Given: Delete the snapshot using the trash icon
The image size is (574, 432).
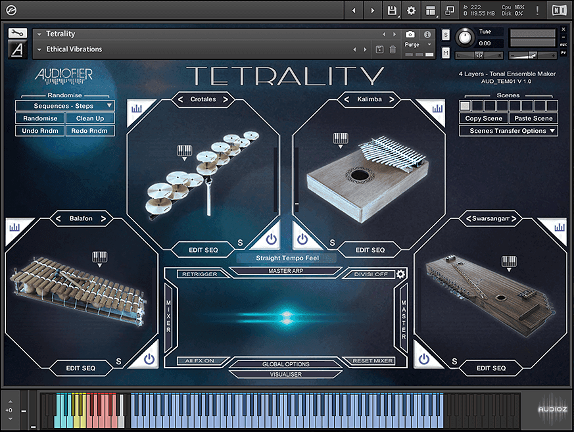Looking at the screenshot, I should tap(393, 49).
